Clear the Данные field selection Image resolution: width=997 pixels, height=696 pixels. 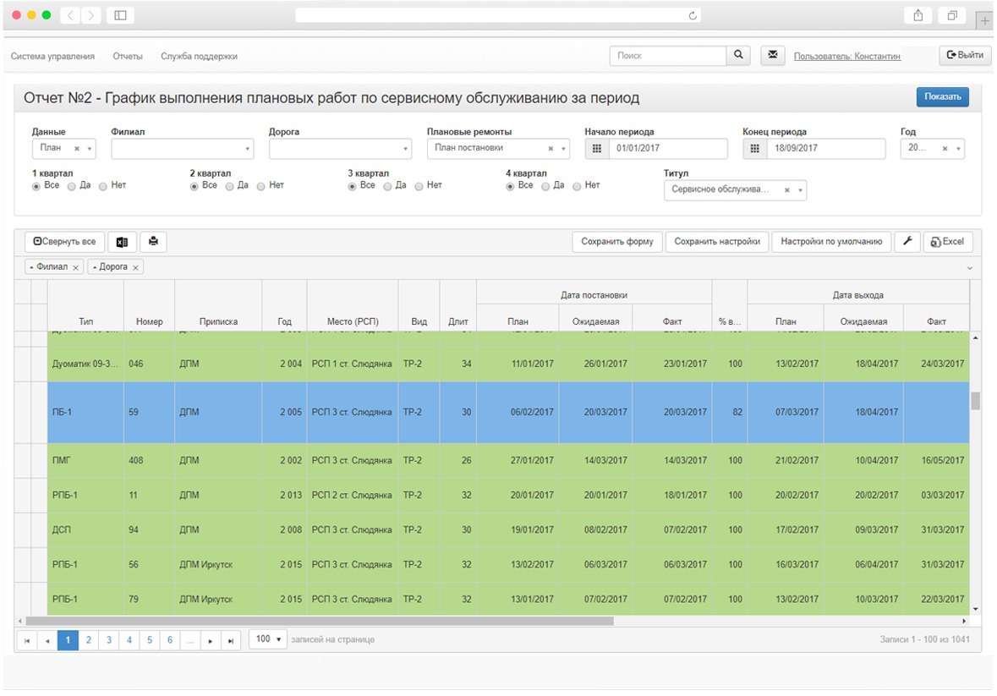pyautogui.click(x=77, y=149)
